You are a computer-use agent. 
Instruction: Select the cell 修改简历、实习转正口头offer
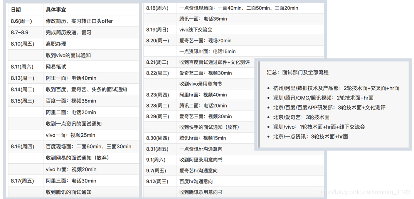[x=91, y=21]
